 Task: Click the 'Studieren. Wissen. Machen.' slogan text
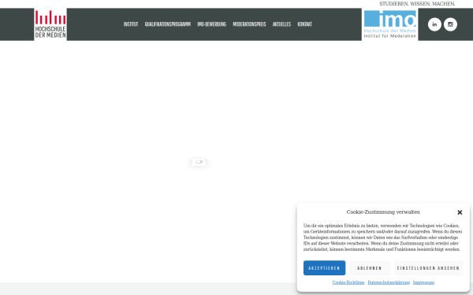(x=417, y=4)
